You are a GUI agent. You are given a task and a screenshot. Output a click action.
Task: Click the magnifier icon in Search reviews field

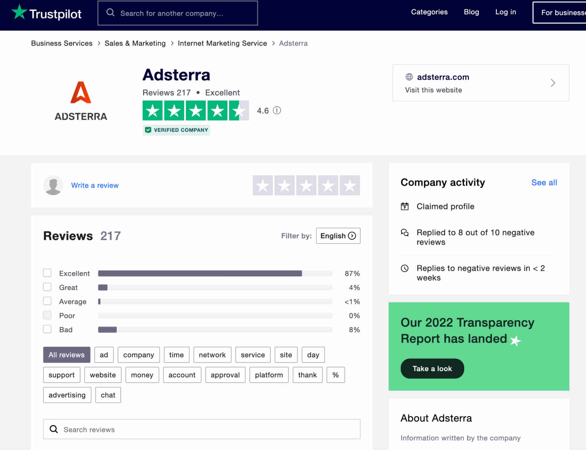pos(54,429)
